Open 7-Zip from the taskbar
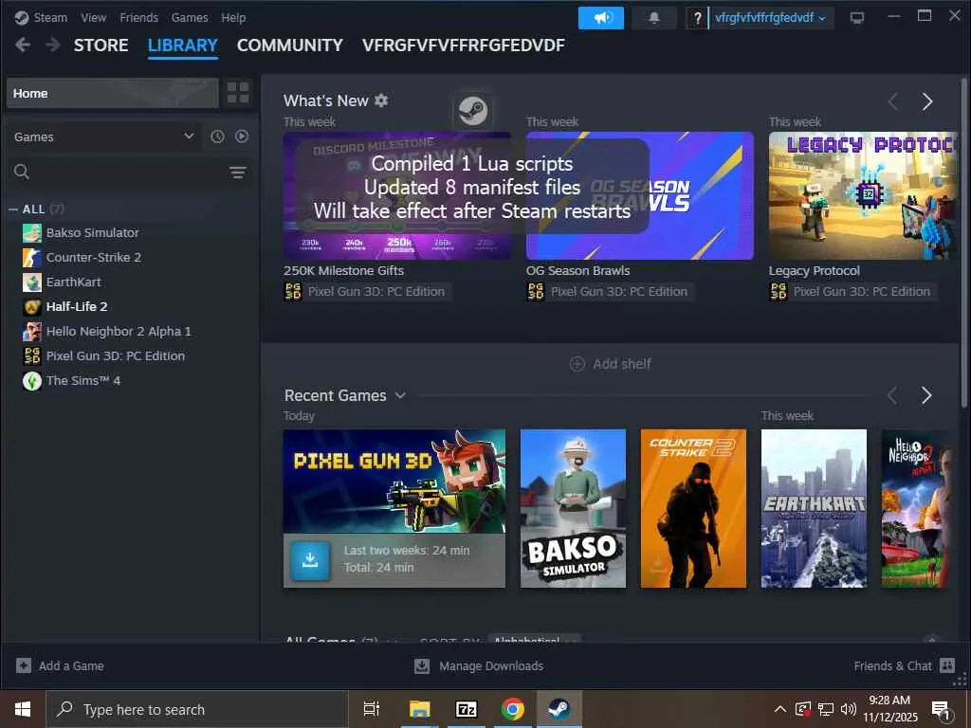971x728 pixels. [x=467, y=709]
